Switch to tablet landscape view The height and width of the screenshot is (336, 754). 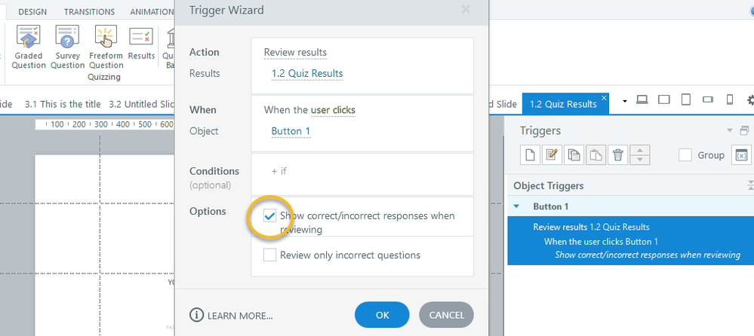pyautogui.click(x=664, y=100)
